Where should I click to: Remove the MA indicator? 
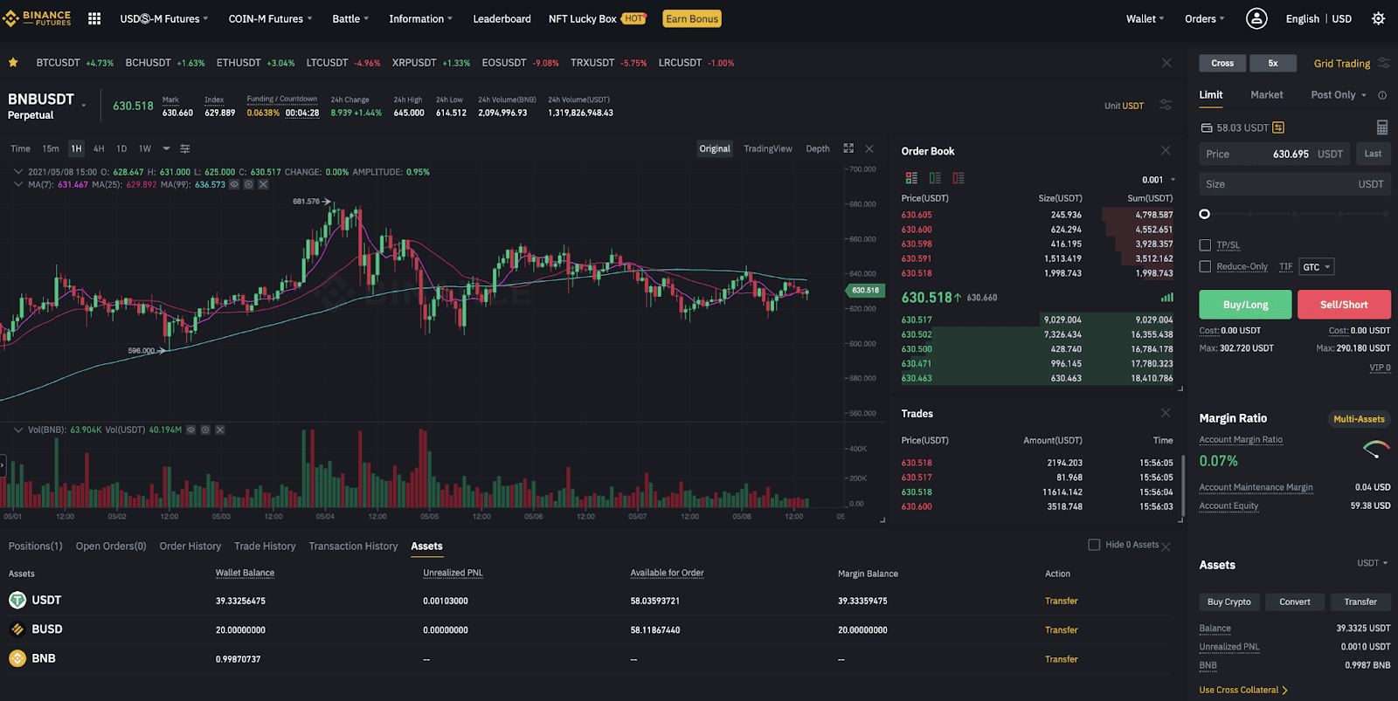(x=263, y=184)
